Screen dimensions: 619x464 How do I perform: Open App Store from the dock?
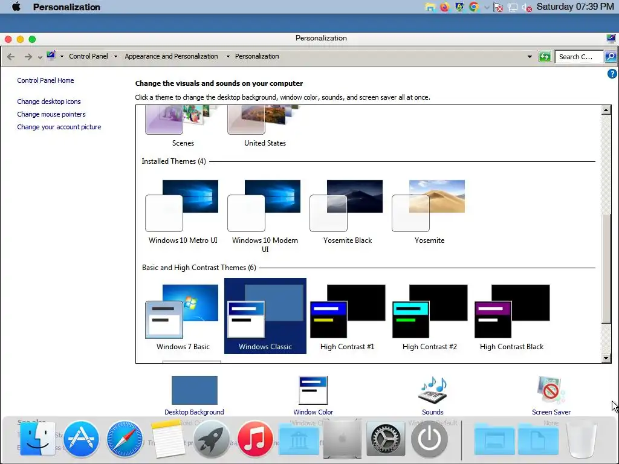pos(81,439)
